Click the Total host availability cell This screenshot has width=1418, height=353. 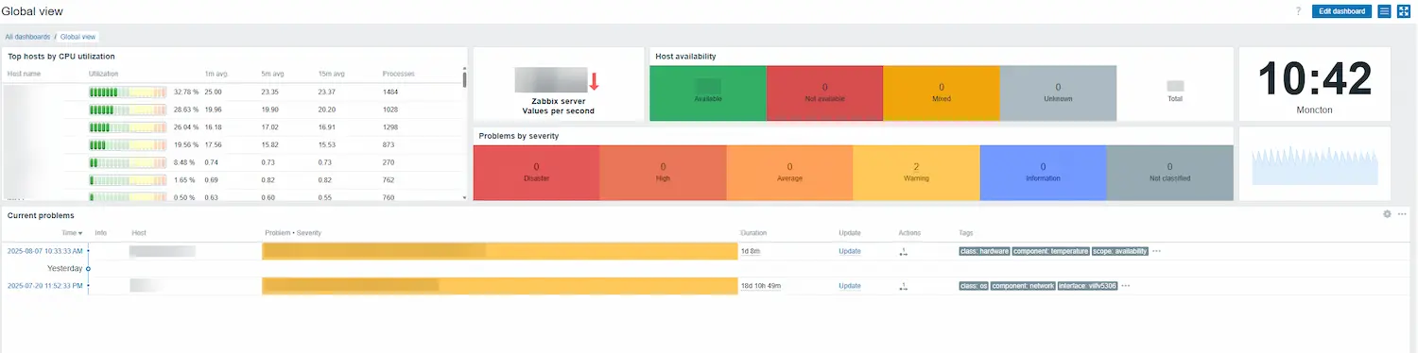coord(1175,92)
